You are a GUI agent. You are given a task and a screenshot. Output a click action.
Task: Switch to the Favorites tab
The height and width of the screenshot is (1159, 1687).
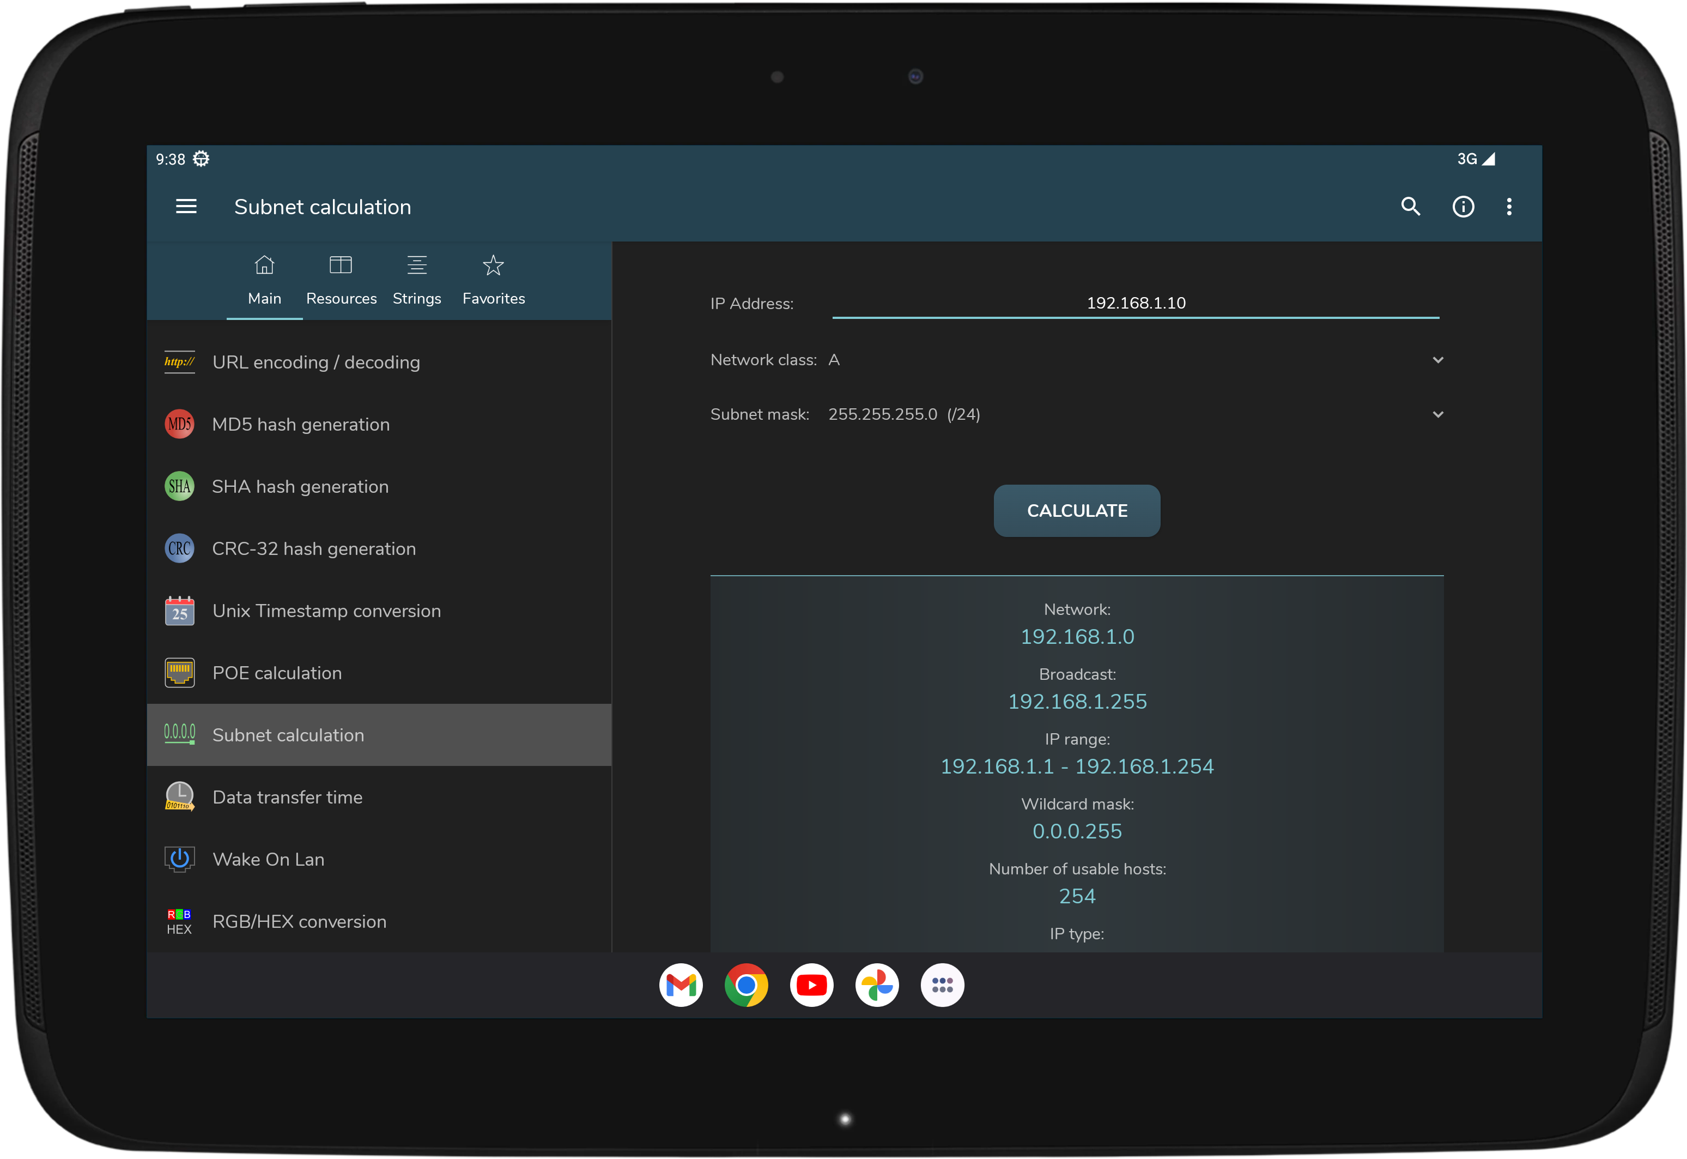(x=494, y=281)
